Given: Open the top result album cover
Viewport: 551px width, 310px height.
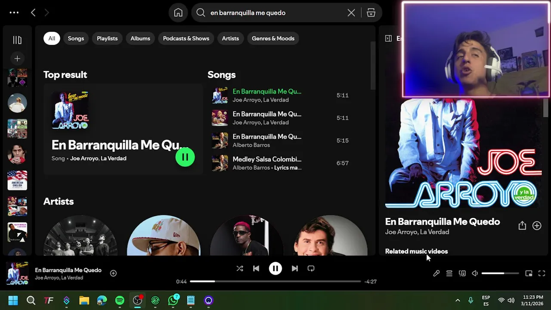Looking at the screenshot, I should tap(70, 110).
